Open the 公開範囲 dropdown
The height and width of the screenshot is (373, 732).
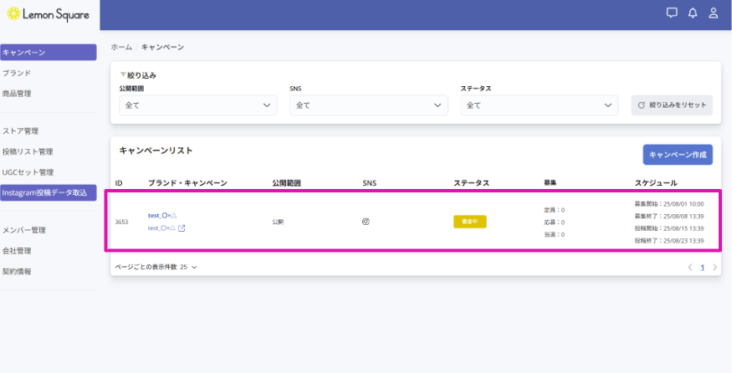coord(198,105)
